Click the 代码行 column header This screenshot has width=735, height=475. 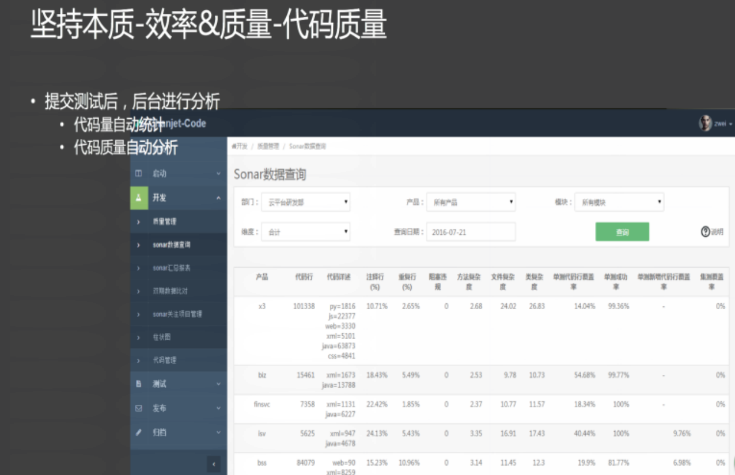[x=304, y=277]
